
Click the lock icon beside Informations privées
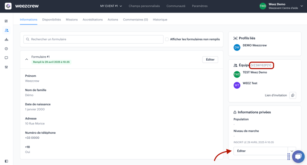coord(235,112)
